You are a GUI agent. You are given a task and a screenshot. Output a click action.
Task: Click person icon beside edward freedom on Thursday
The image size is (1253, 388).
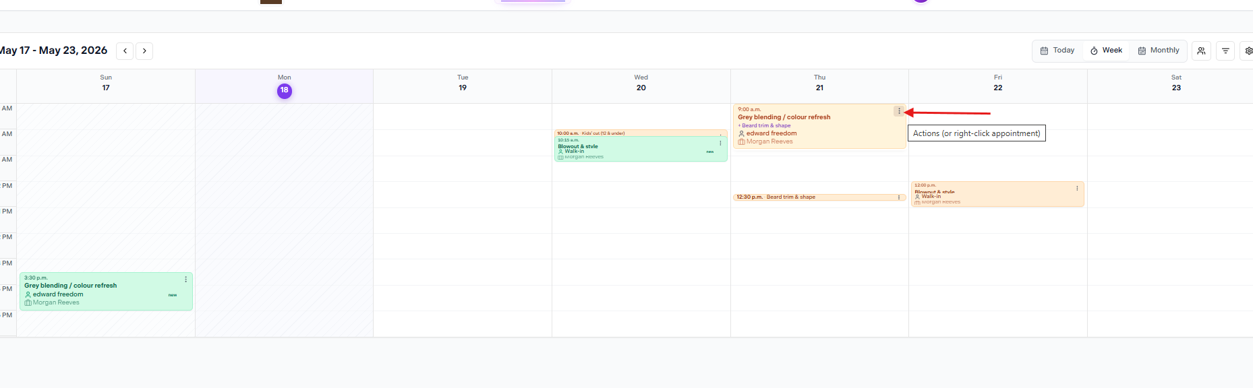tap(741, 133)
